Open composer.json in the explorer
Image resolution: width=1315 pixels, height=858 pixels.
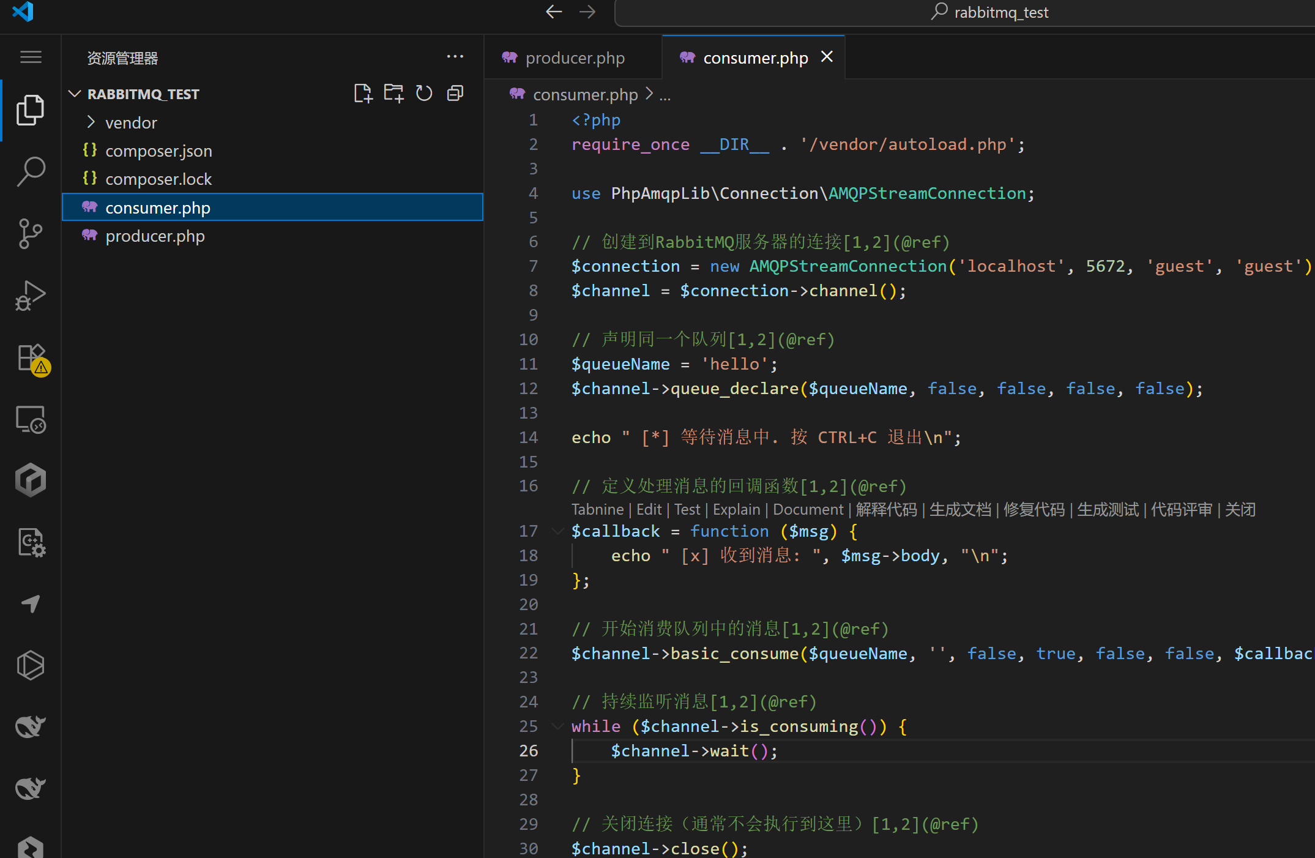point(272,151)
